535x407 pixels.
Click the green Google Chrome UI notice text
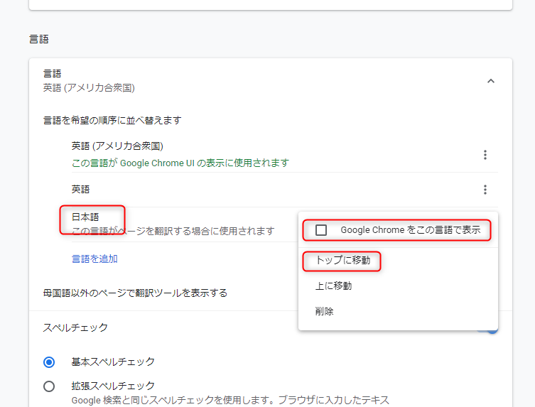(180, 163)
